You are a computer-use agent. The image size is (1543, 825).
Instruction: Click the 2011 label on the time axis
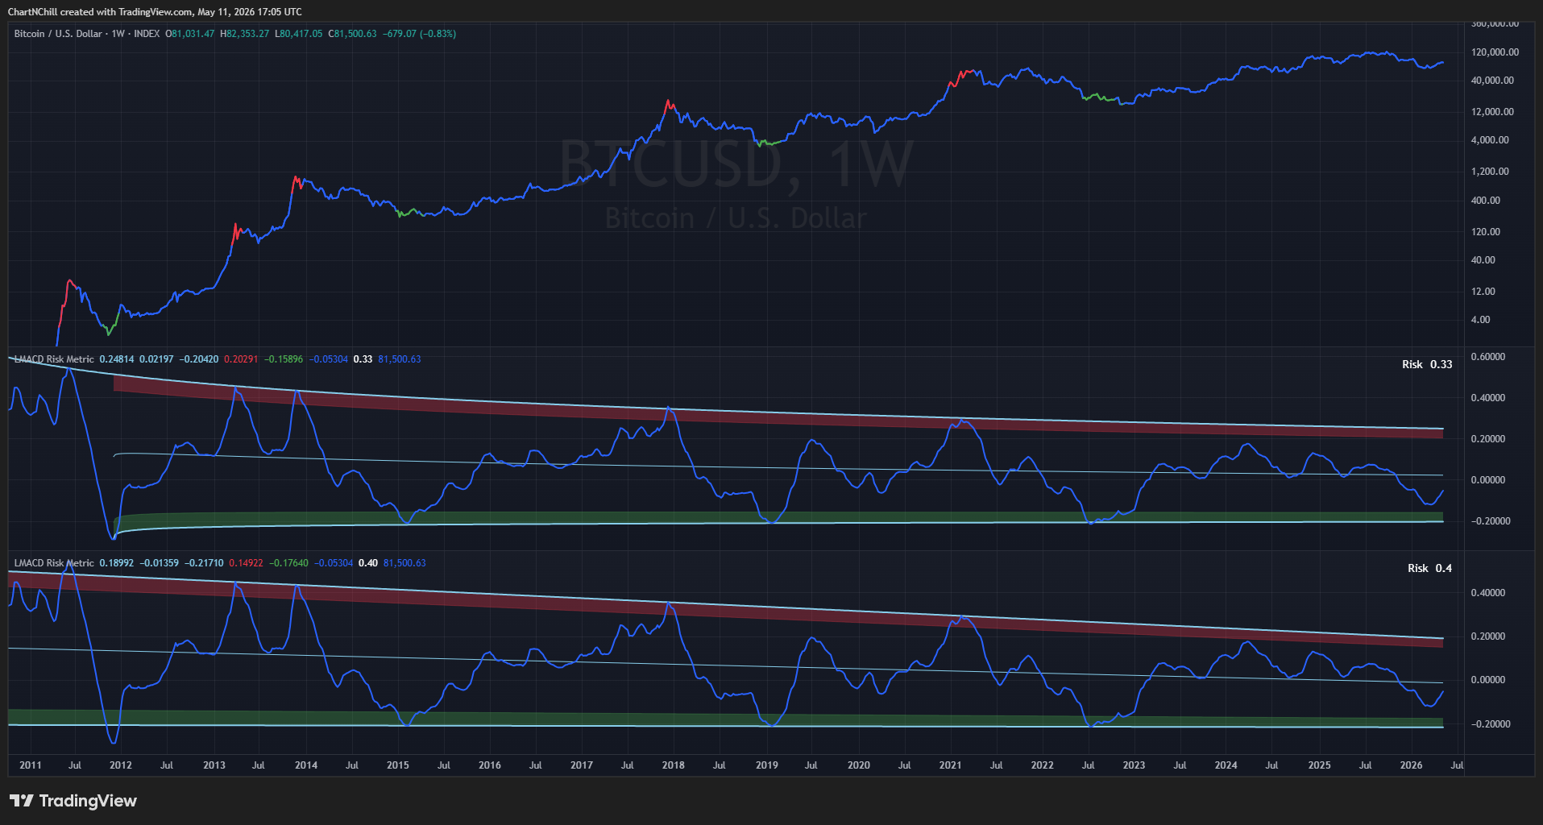pyautogui.click(x=31, y=765)
